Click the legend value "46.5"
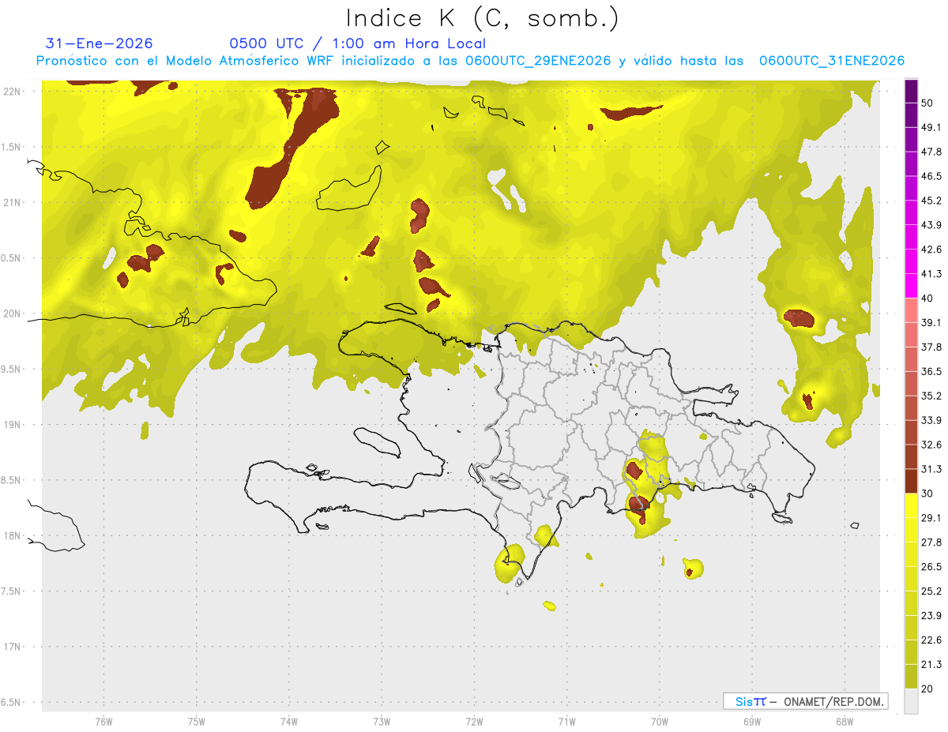 point(931,176)
